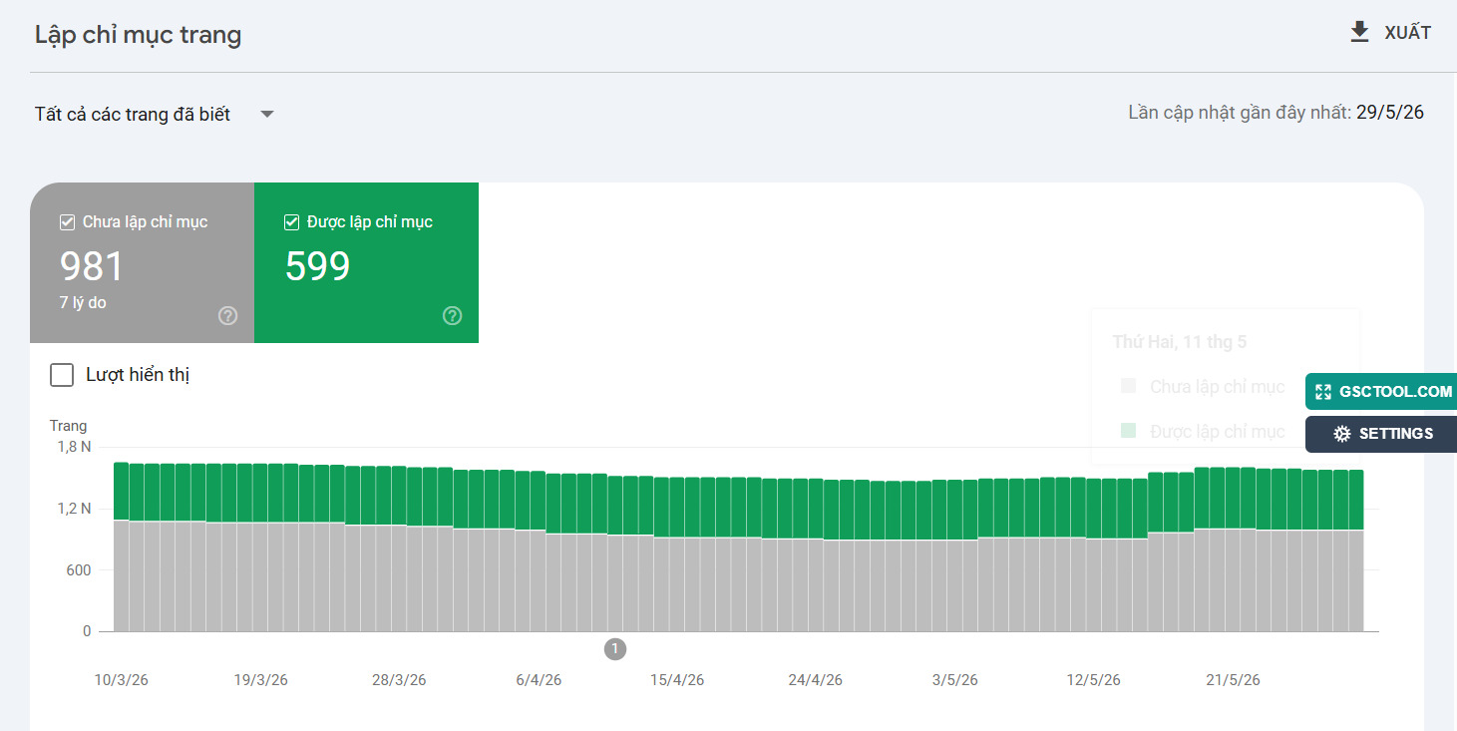Click the 'Thứ Hai, 11 thg 5' tooltip heading
The image size is (1457, 731).
coord(1180,342)
